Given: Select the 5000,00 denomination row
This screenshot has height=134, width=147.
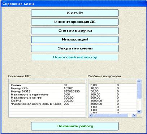Looking at the screenshot, I should click(x=113, y=104).
